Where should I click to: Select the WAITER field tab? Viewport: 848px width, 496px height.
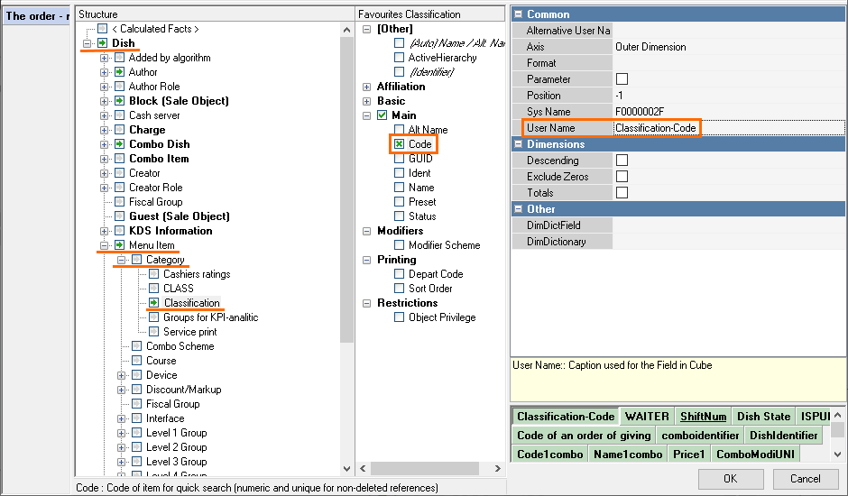point(647,417)
